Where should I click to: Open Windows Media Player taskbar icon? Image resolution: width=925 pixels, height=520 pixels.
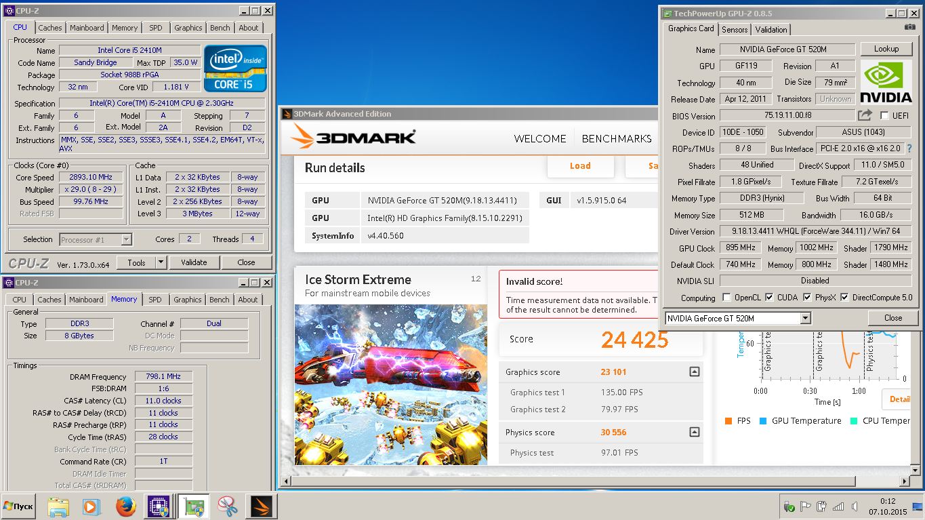(x=91, y=506)
